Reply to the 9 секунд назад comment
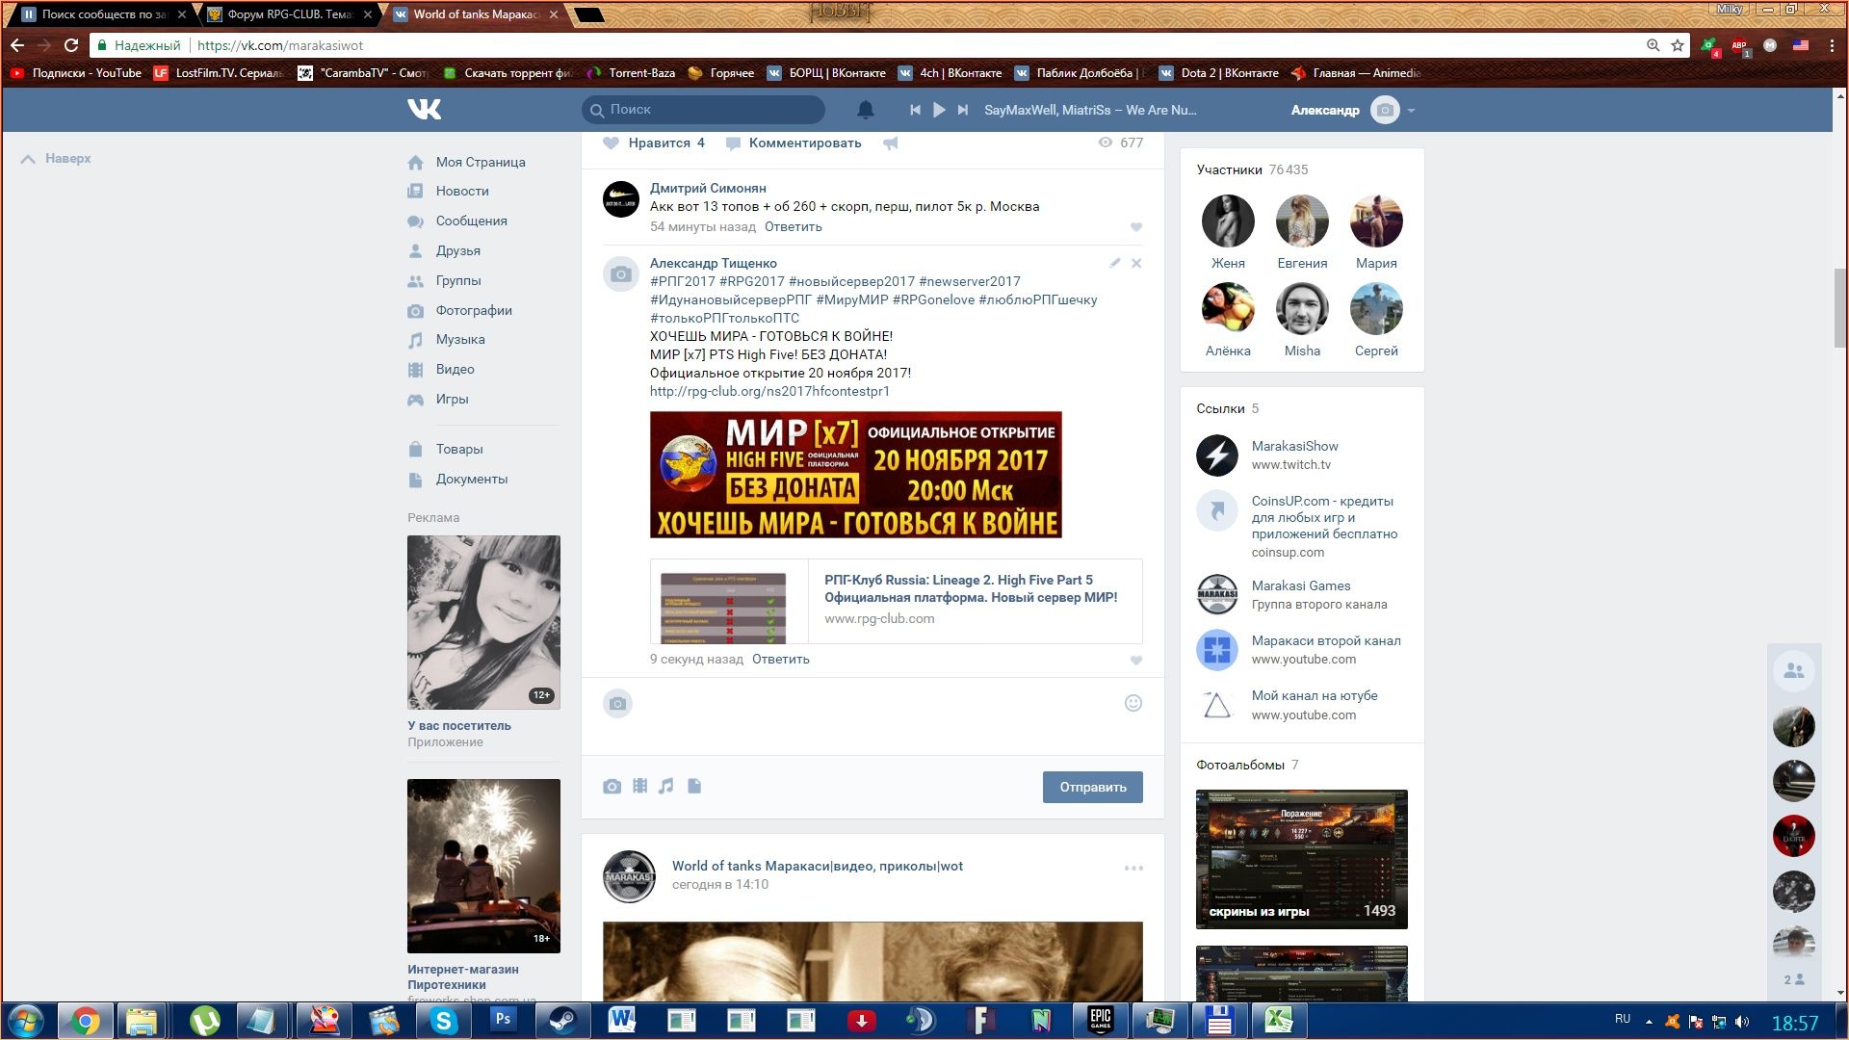This screenshot has width=1849, height=1040. tap(780, 659)
